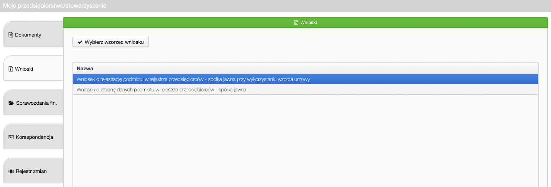The image size is (551, 187).
Task: Click the briefcase icon for Rejestr zmian
Action: pos(11,171)
